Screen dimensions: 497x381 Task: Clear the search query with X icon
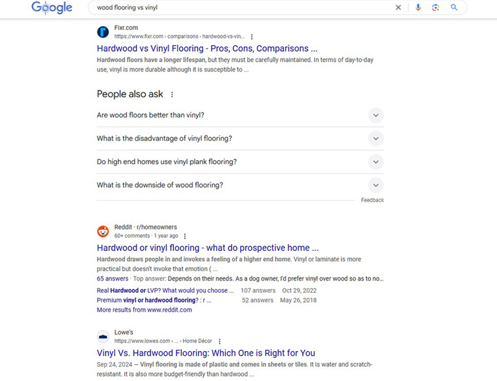(398, 7)
